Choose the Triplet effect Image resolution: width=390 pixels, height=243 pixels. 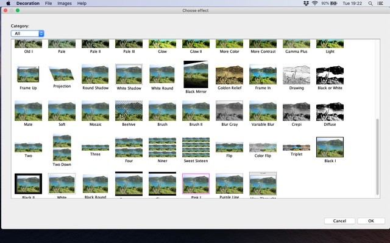tap(297, 147)
